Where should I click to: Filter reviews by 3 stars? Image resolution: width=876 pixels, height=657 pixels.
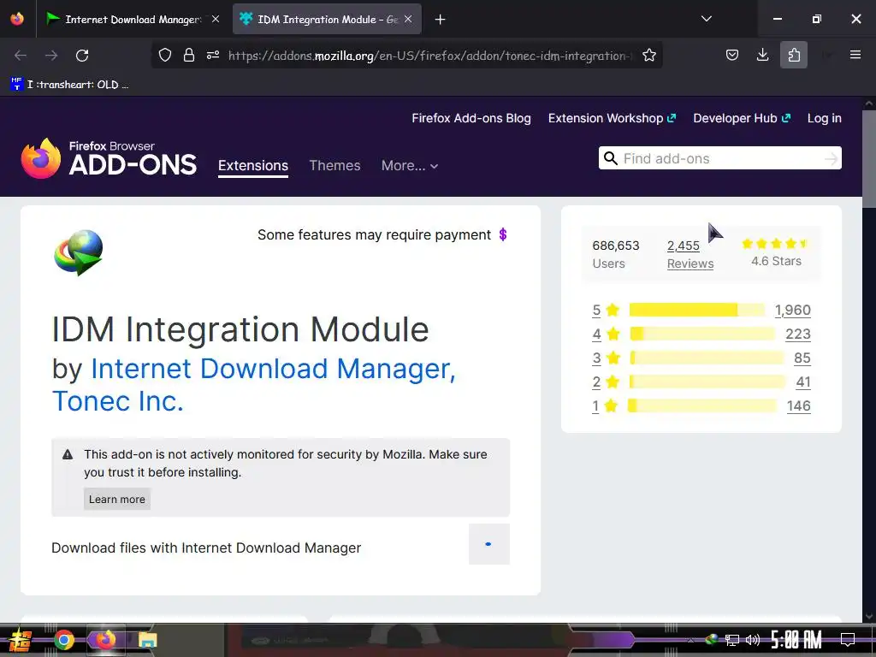[x=606, y=358]
